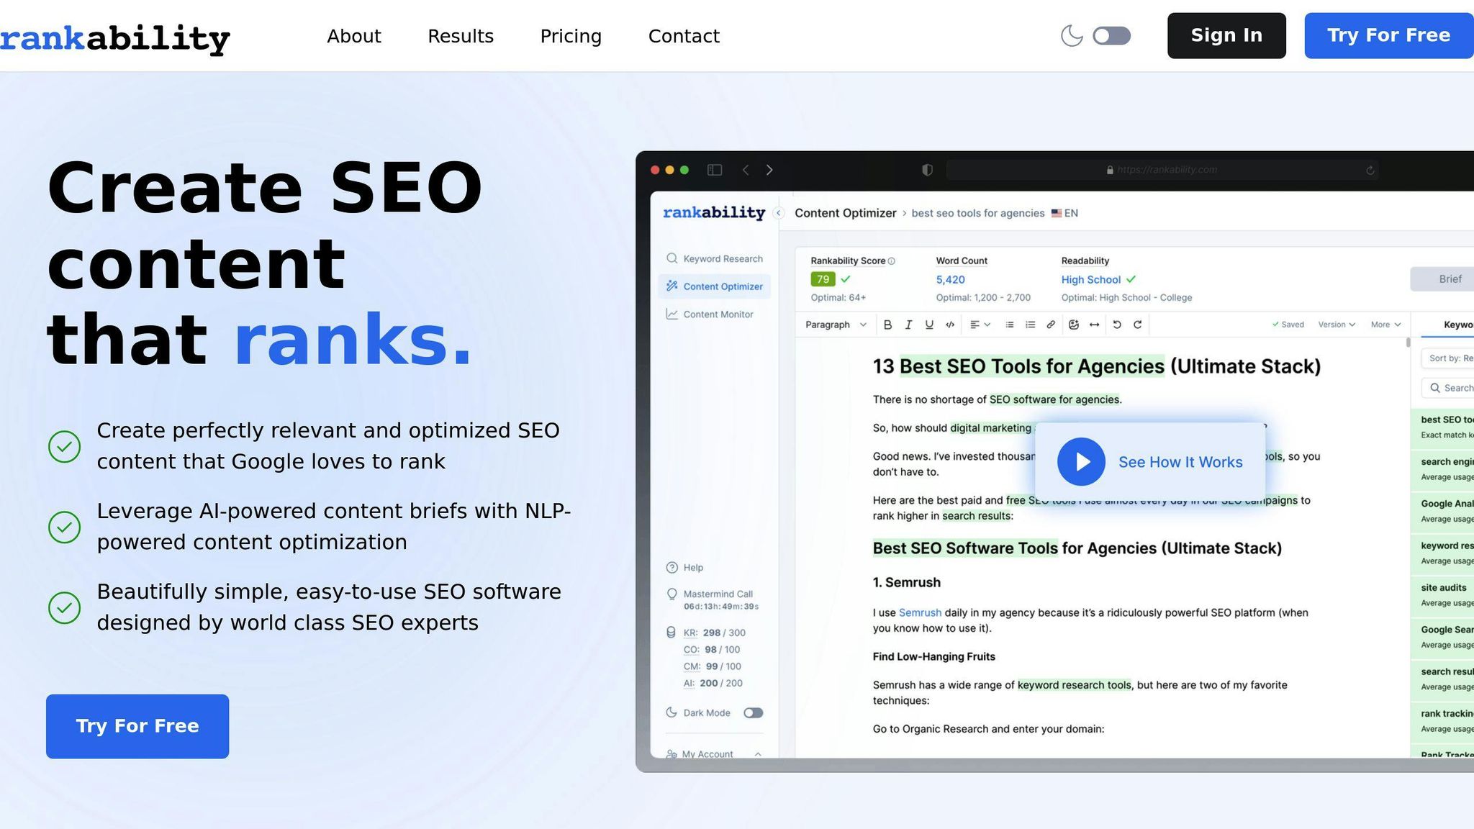
Task: Toggle bold formatting
Action: pos(887,325)
